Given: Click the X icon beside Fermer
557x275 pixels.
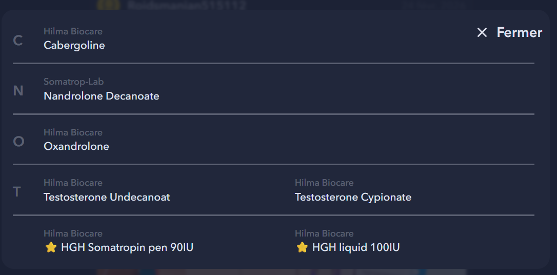Looking at the screenshot, I should click(x=482, y=33).
